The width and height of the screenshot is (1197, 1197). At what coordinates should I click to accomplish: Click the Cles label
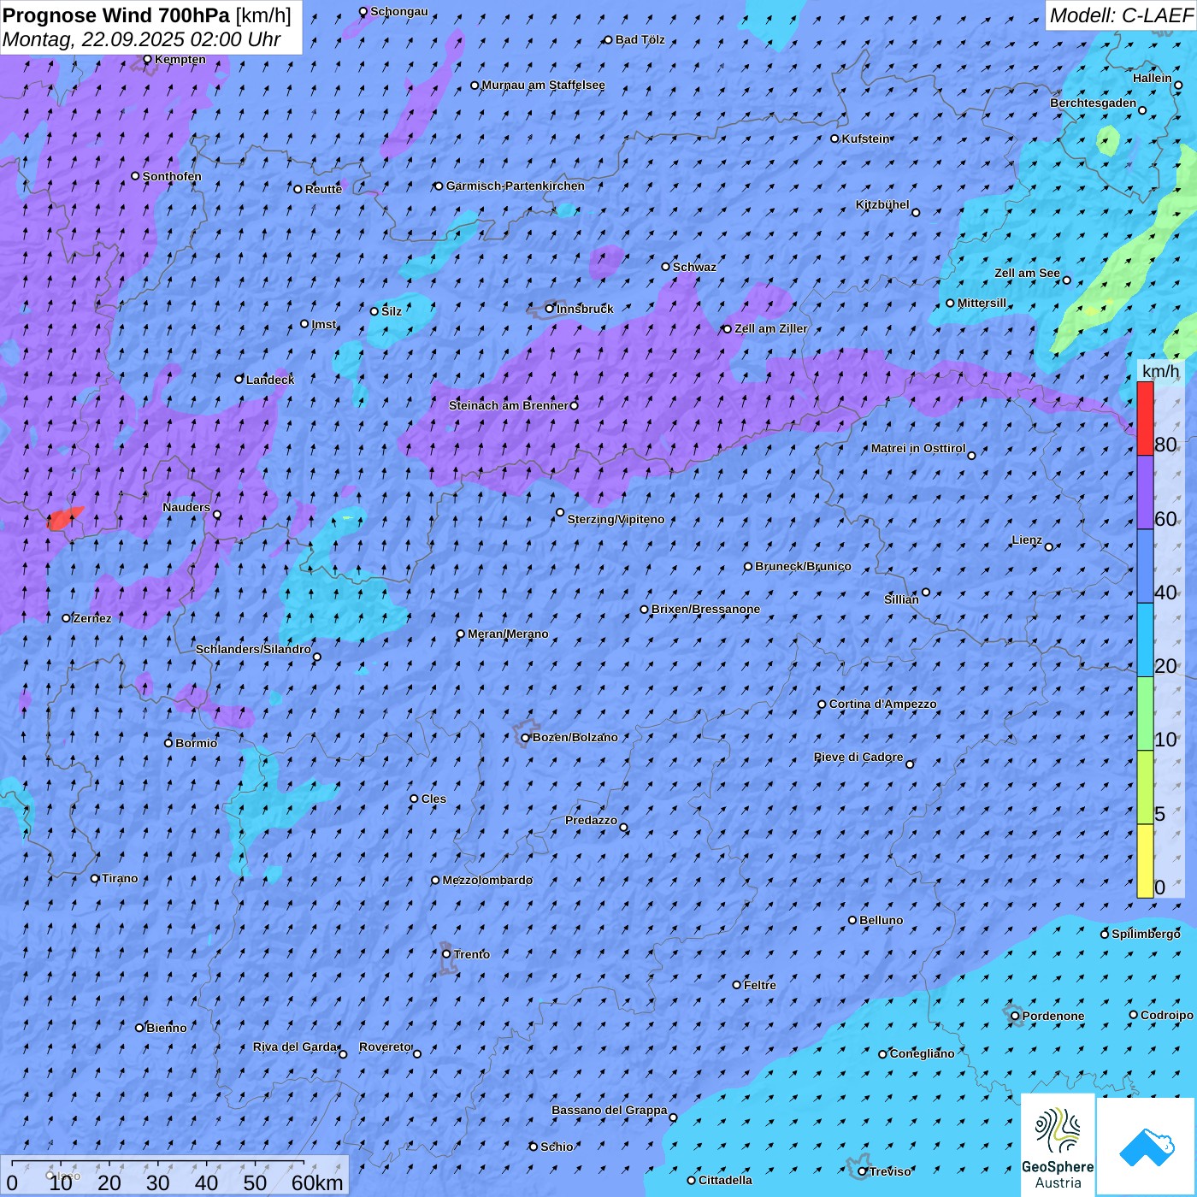(433, 799)
